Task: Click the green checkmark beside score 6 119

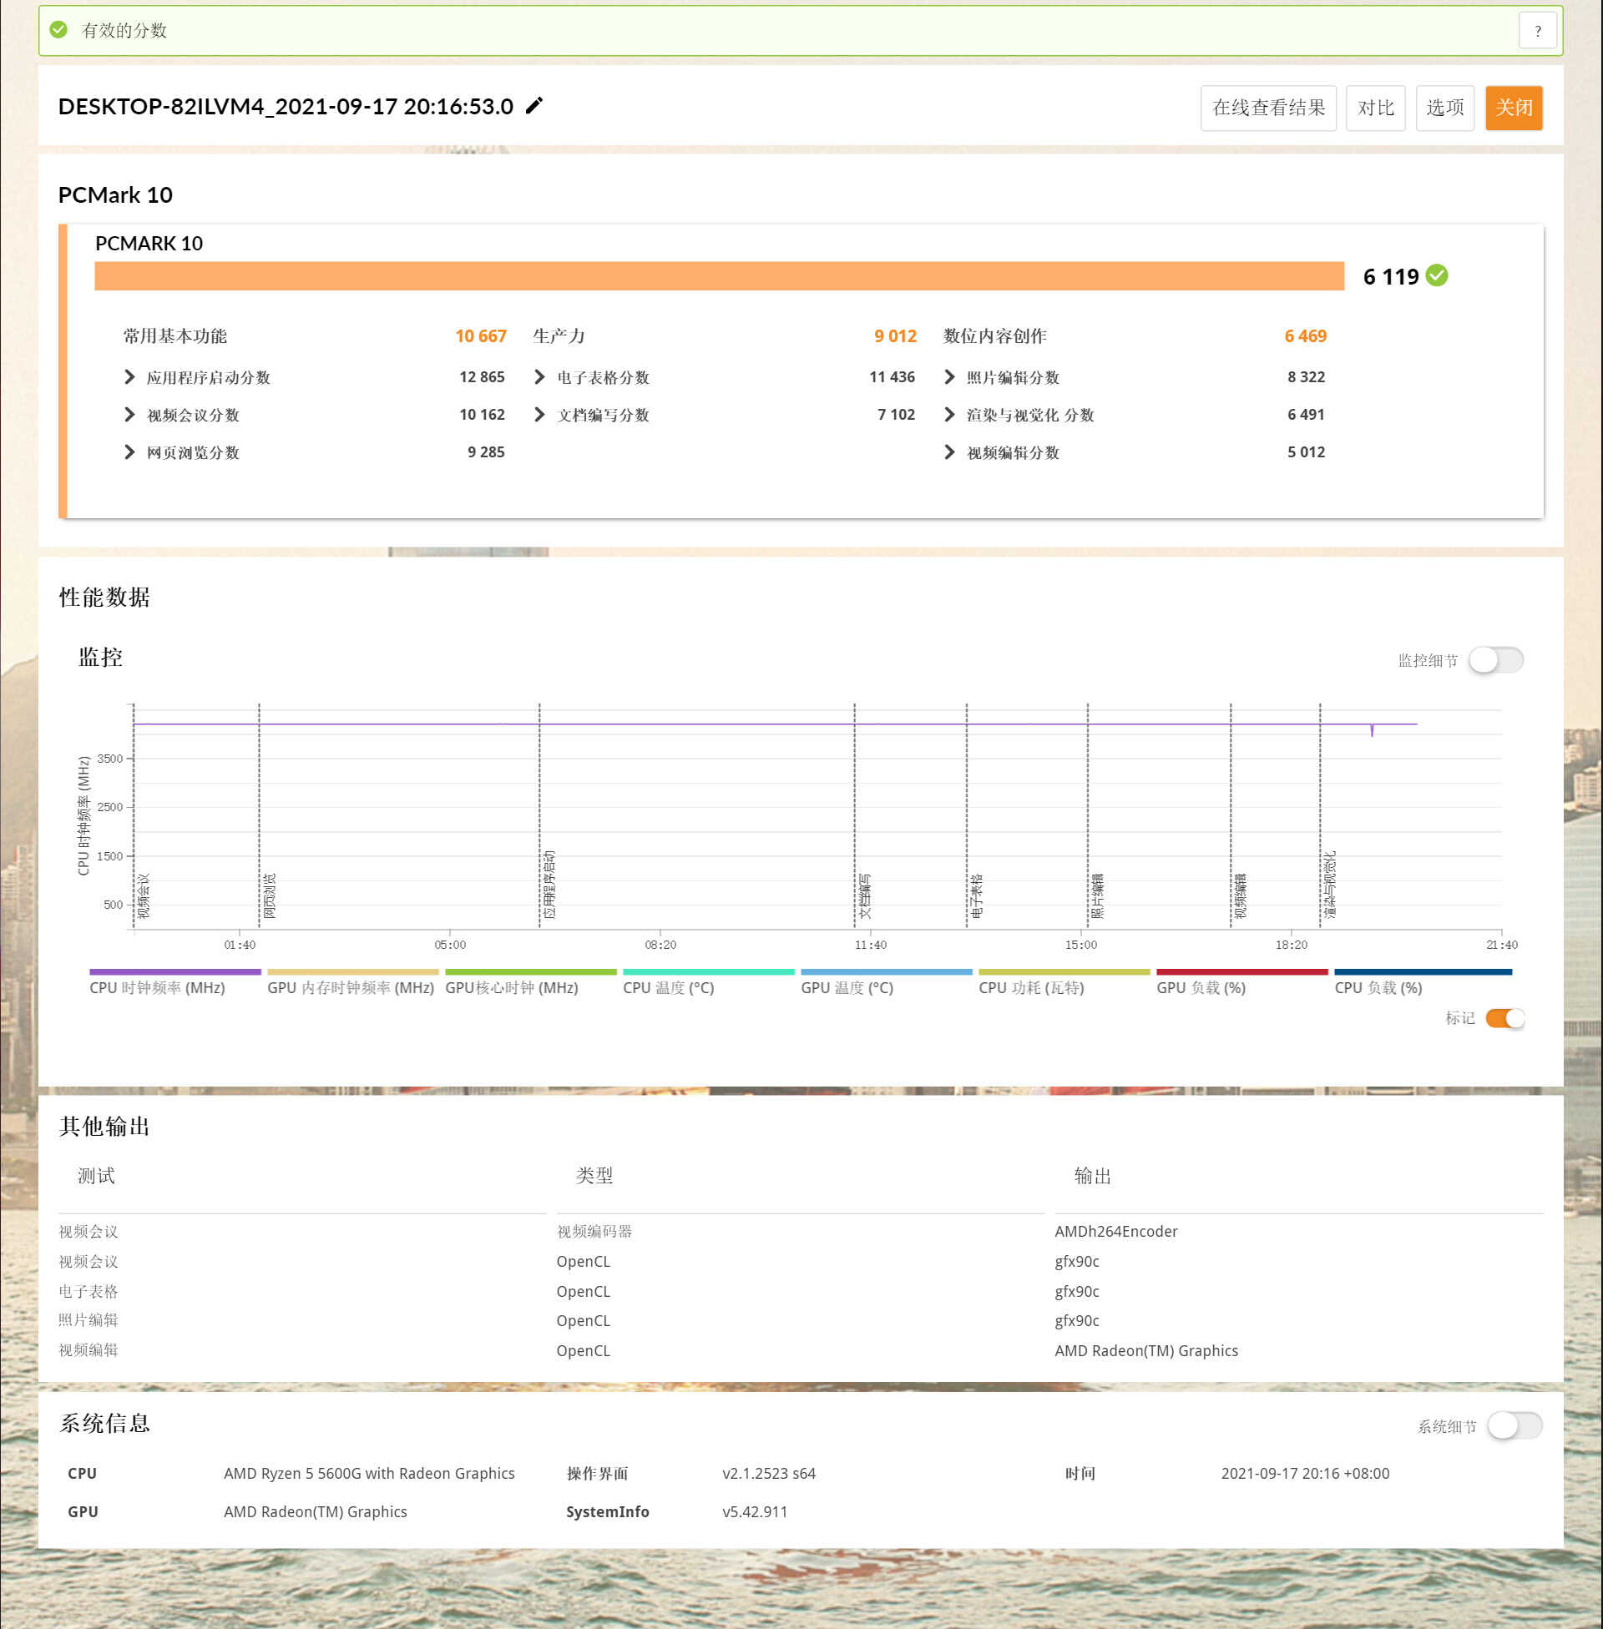Action: pos(1437,275)
